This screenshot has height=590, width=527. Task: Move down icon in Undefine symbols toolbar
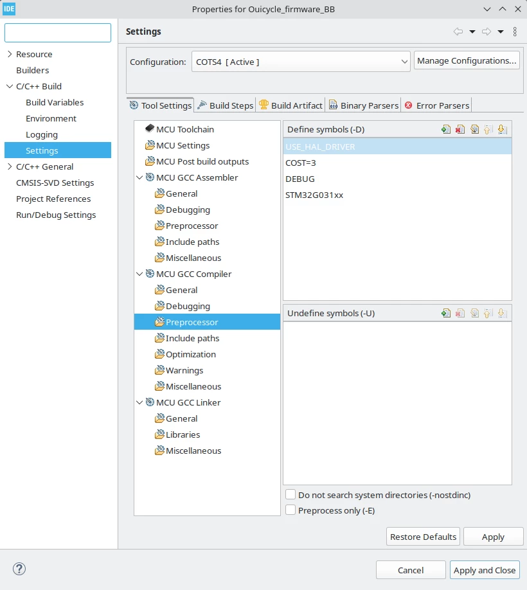(x=502, y=313)
